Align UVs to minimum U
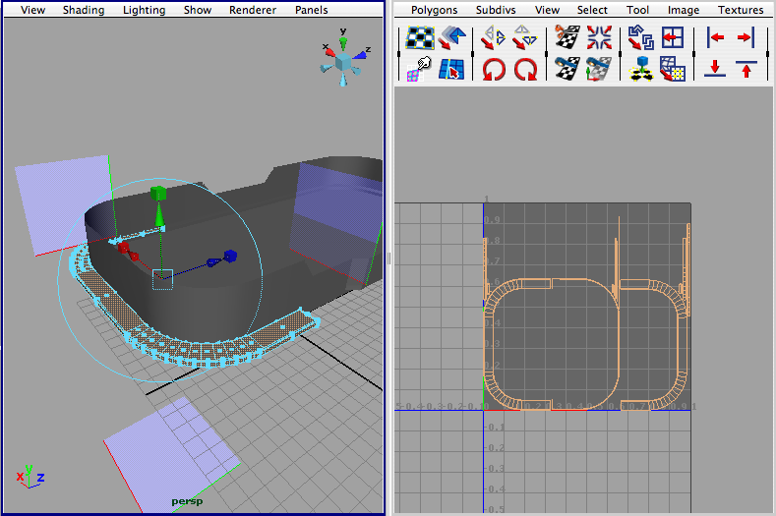Viewport: 776px width, 516px height. [715, 37]
